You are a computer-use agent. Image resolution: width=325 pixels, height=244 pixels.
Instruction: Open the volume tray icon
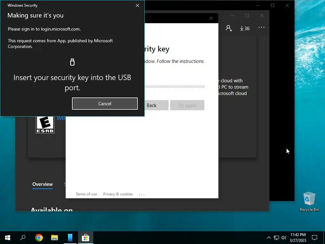click(284, 238)
